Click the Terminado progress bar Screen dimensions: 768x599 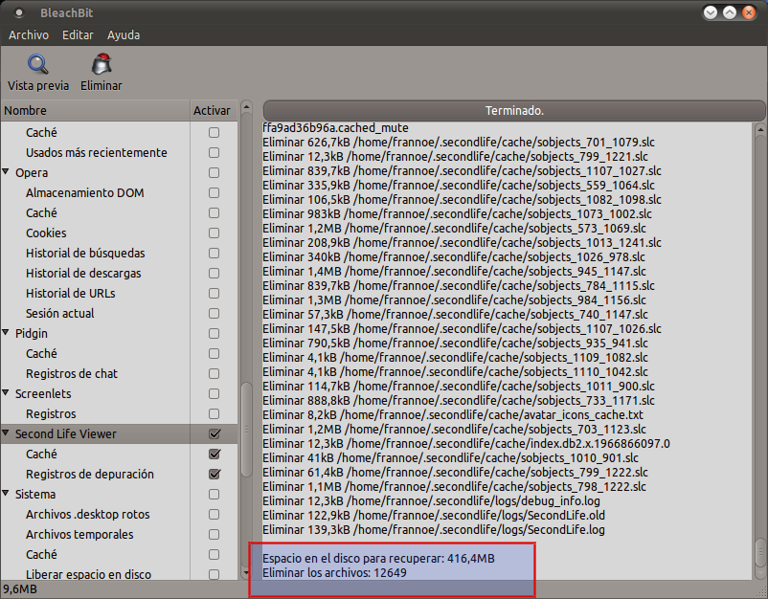coord(514,111)
